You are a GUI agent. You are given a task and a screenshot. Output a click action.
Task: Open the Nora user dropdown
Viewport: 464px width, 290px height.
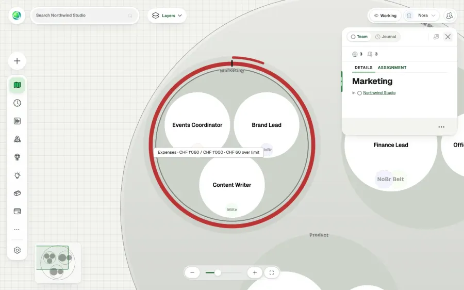422,15
